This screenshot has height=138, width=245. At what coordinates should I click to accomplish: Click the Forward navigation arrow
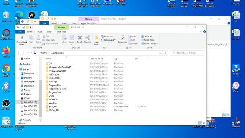point(24,53)
